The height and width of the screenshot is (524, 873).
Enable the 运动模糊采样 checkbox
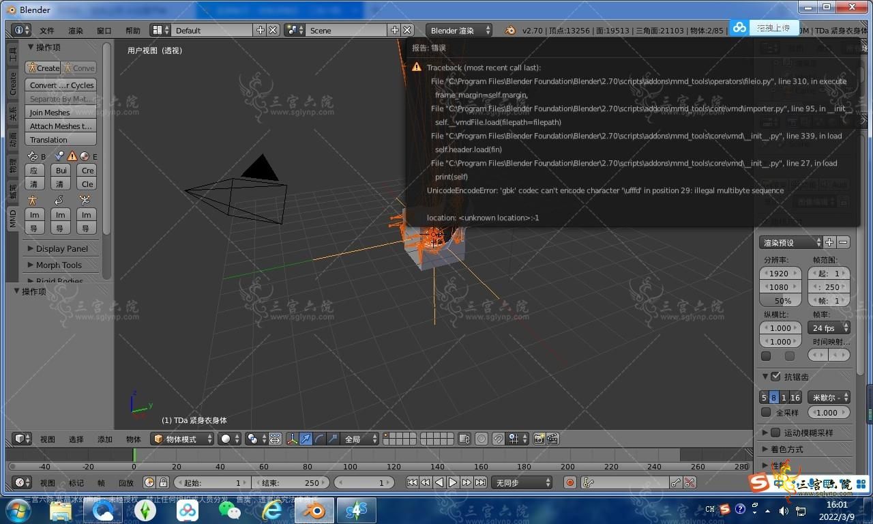pyautogui.click(x=775, y=433)
